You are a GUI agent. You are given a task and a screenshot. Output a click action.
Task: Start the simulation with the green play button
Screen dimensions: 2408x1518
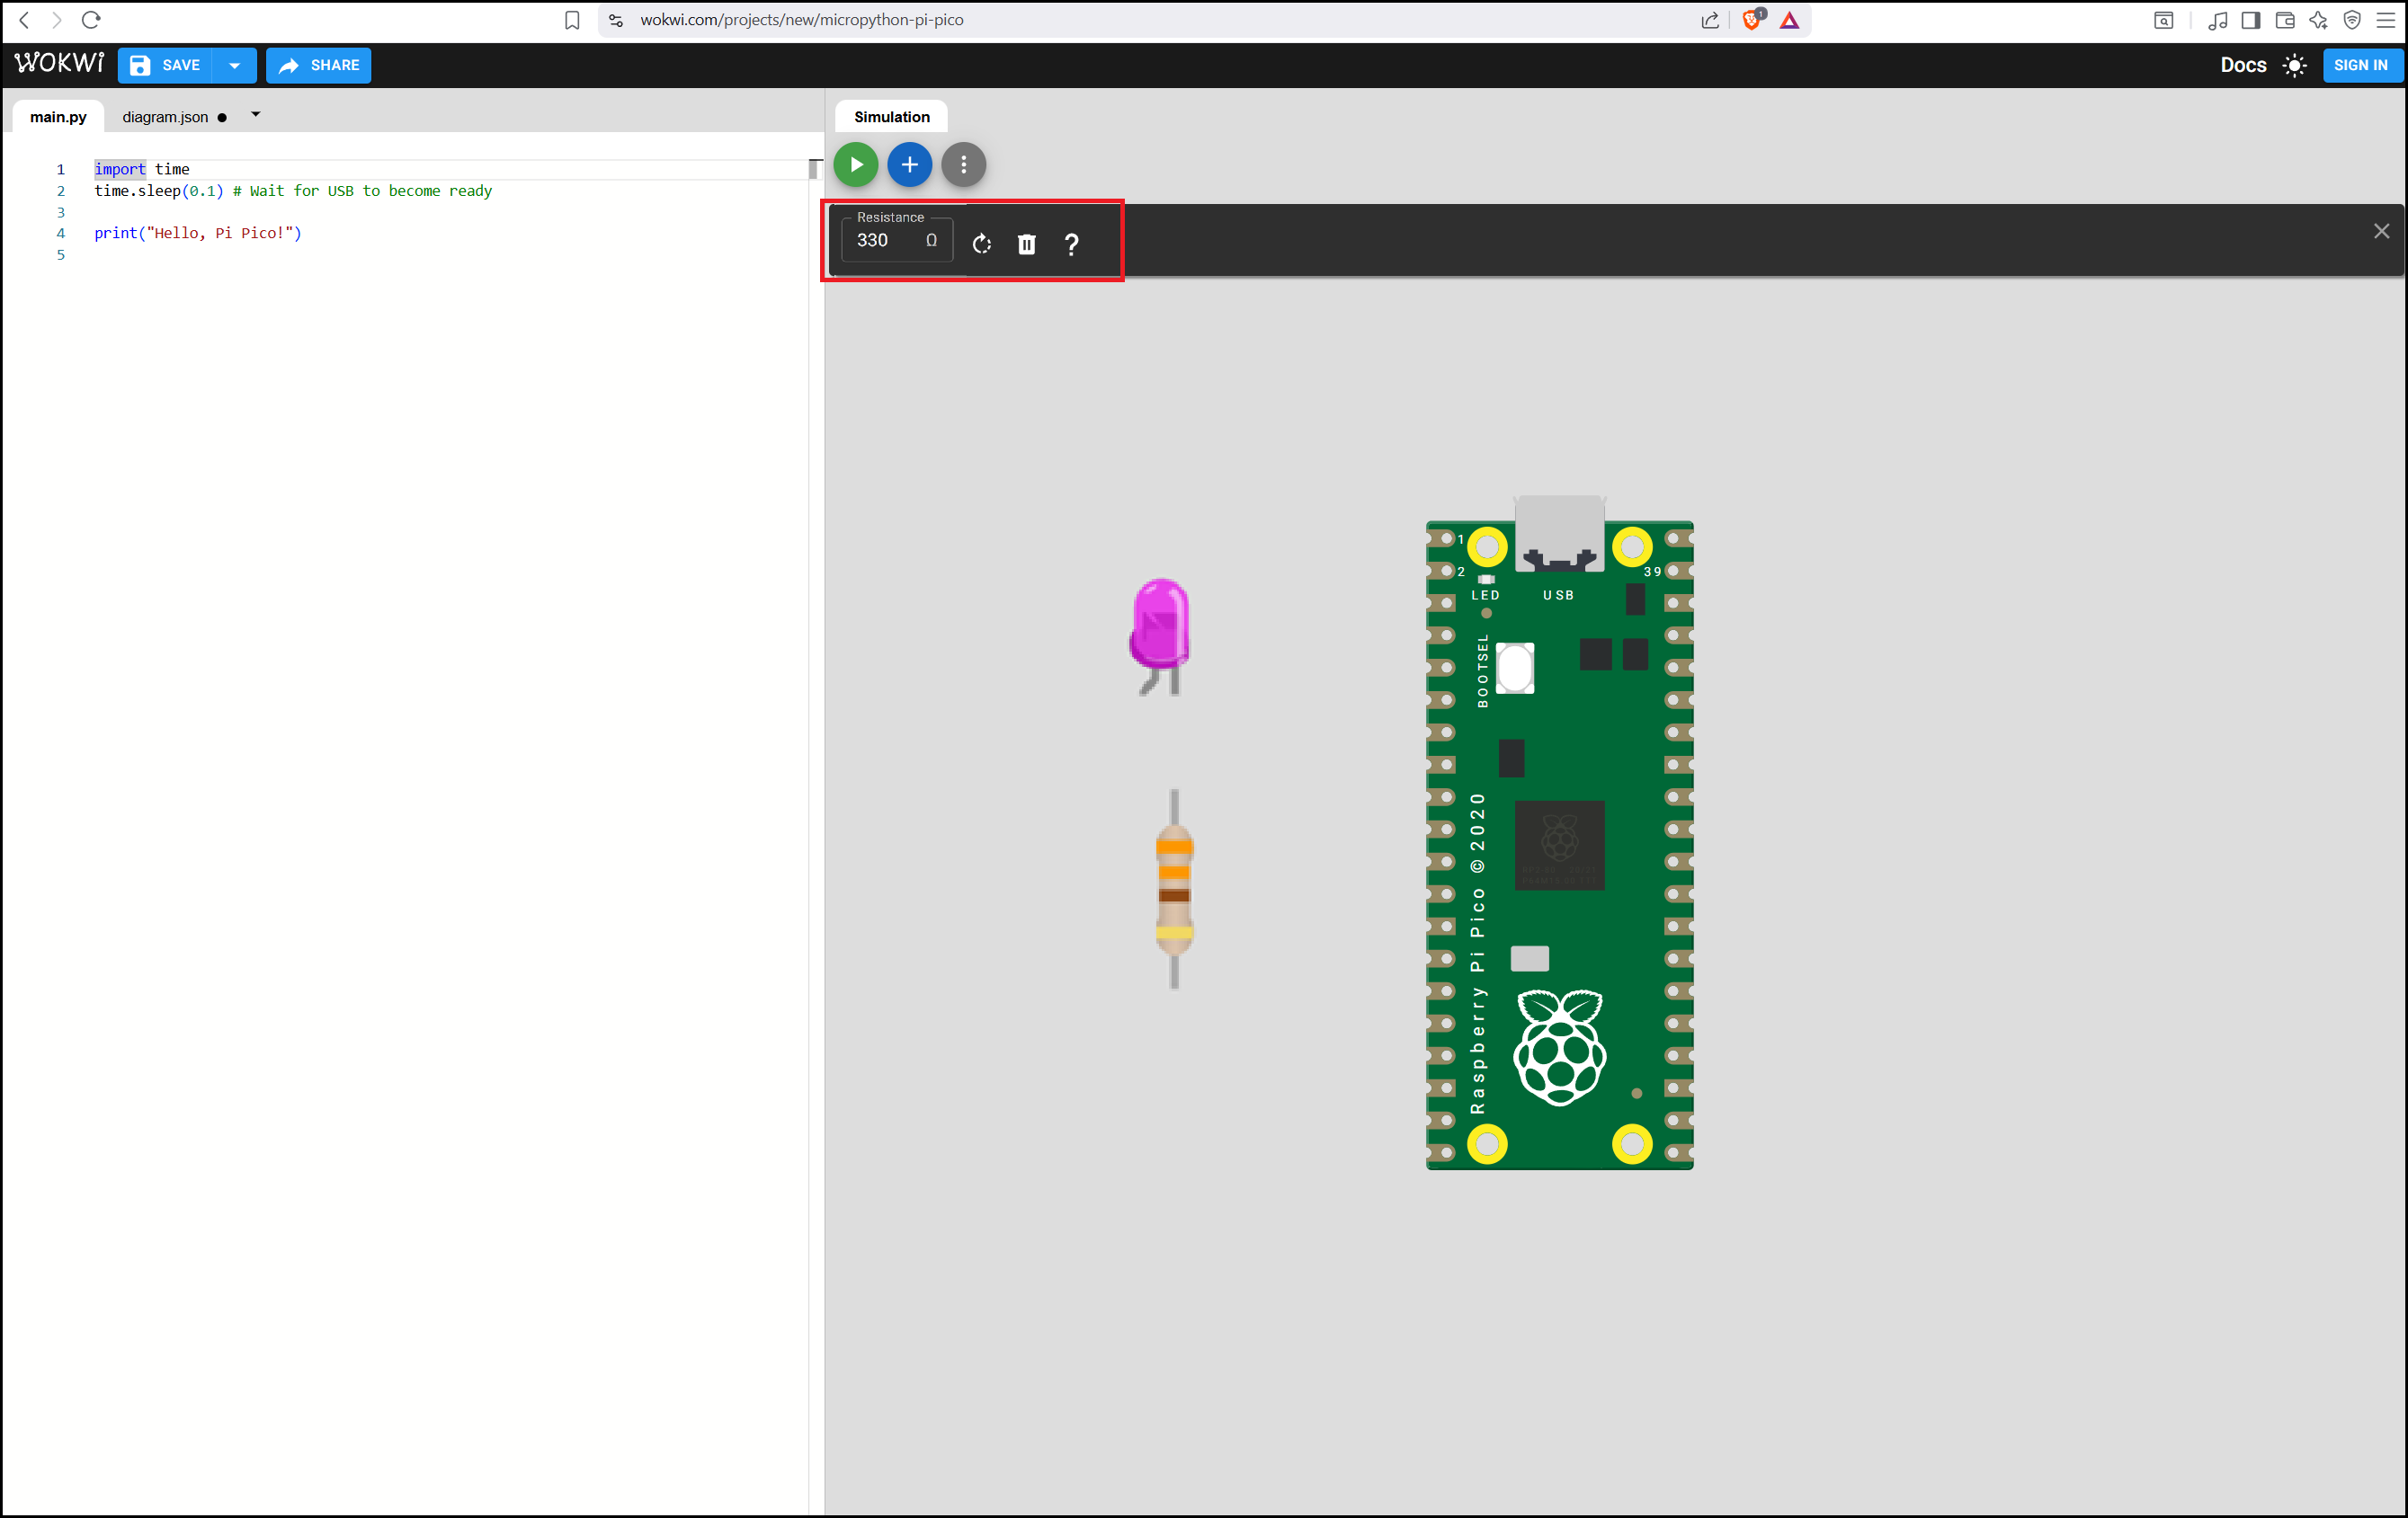click(856, 164)
